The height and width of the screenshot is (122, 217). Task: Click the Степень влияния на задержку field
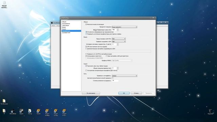click(115, 81)
